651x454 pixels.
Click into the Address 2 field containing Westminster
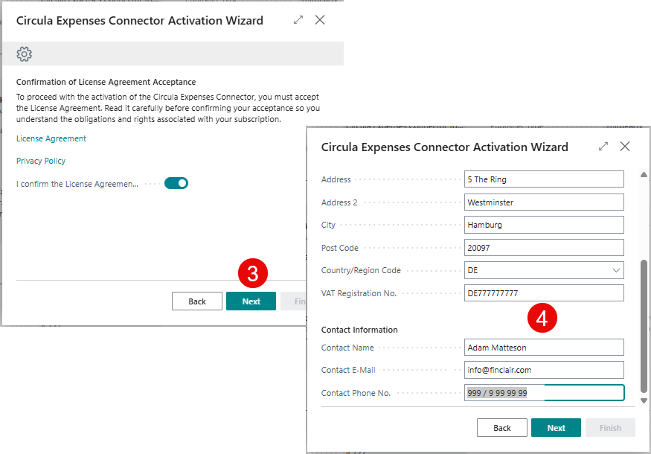tap(544, 202)
